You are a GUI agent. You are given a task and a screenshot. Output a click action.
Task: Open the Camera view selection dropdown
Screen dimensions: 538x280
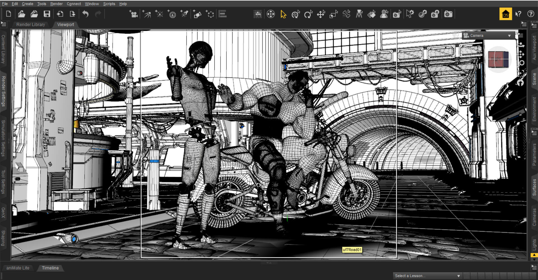coord(488,35)
